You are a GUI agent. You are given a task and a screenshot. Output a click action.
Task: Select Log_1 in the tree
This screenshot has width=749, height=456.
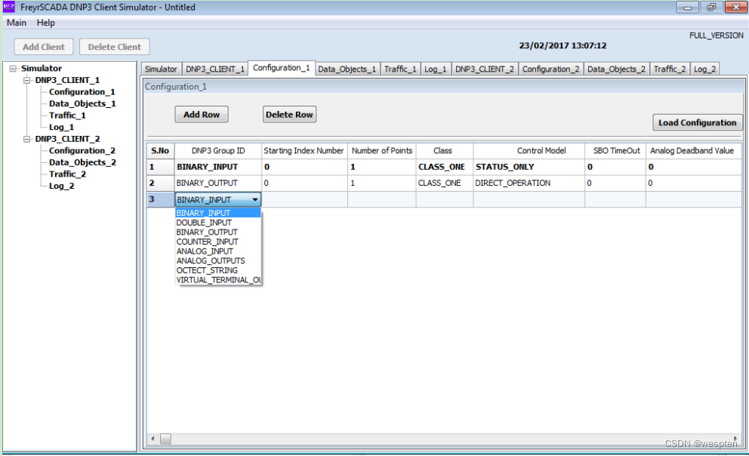[62, 127]
